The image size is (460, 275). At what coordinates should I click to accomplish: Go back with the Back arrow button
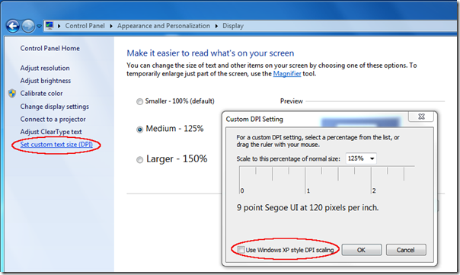[x=13, y=26]
